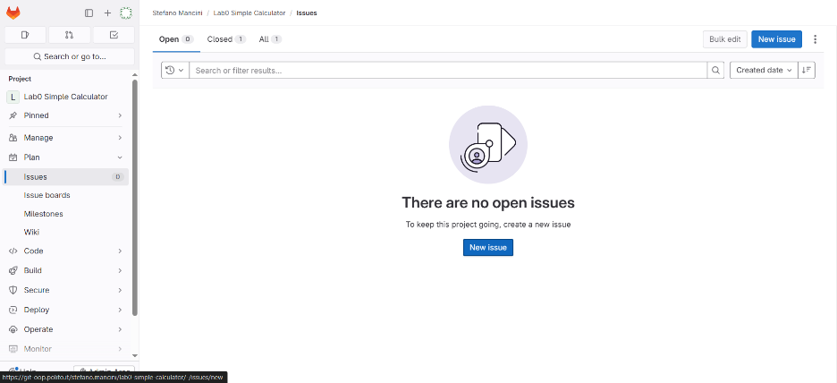The image size is (837, 383).
Task: Open the user avatar menu
Action: 126,13
